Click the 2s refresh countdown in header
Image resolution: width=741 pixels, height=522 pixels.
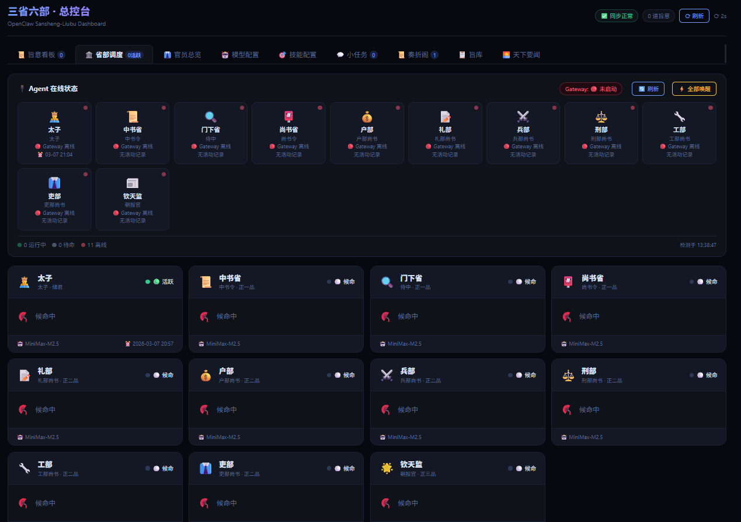(x=721, y=16)
